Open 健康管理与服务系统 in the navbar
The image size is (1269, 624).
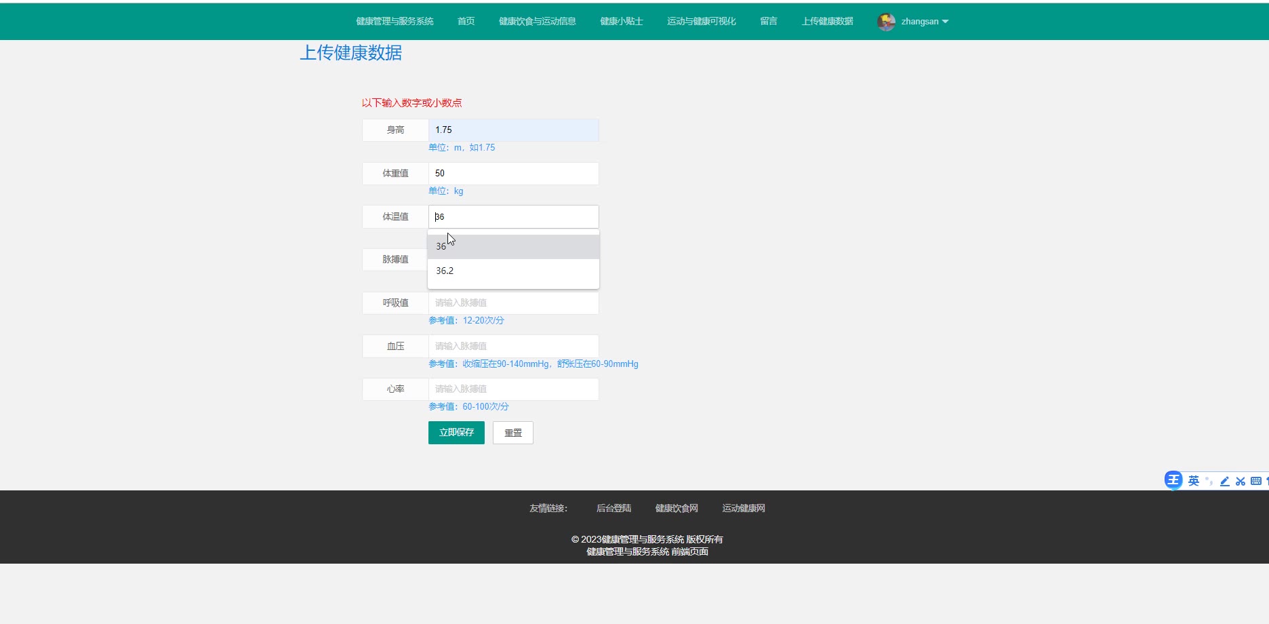point(395,22)
